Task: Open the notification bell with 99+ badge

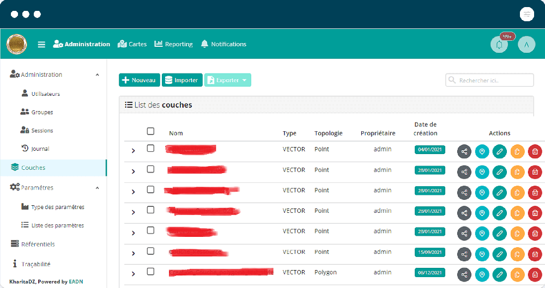Action: pyautogui.click(x=499, y=45)
